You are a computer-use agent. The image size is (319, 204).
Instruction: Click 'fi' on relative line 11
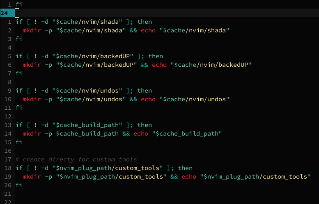19,108
